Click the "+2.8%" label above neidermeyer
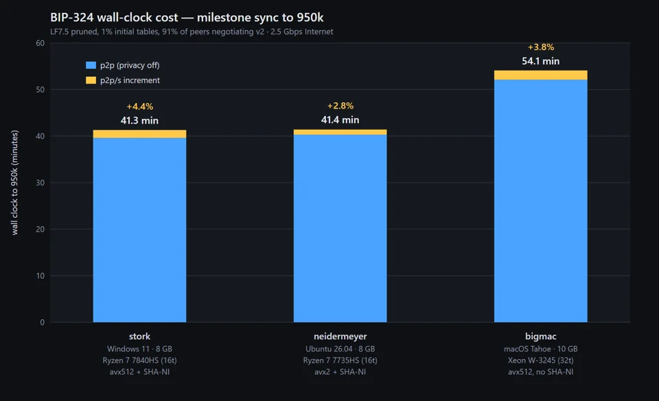Screen dimensions: 659x401 (x=340, y=106)
